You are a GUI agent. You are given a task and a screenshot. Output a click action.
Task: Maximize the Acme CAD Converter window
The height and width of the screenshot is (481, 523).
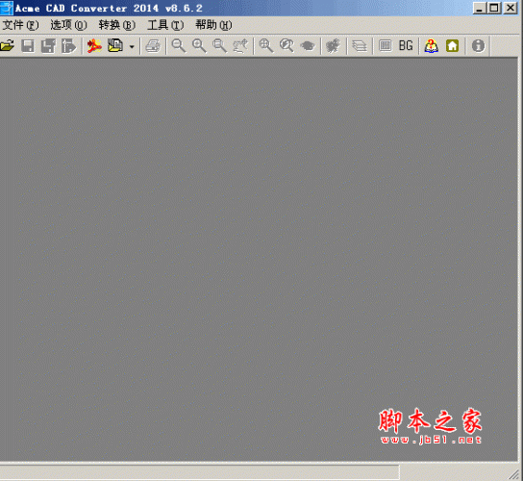coord(494,8)
